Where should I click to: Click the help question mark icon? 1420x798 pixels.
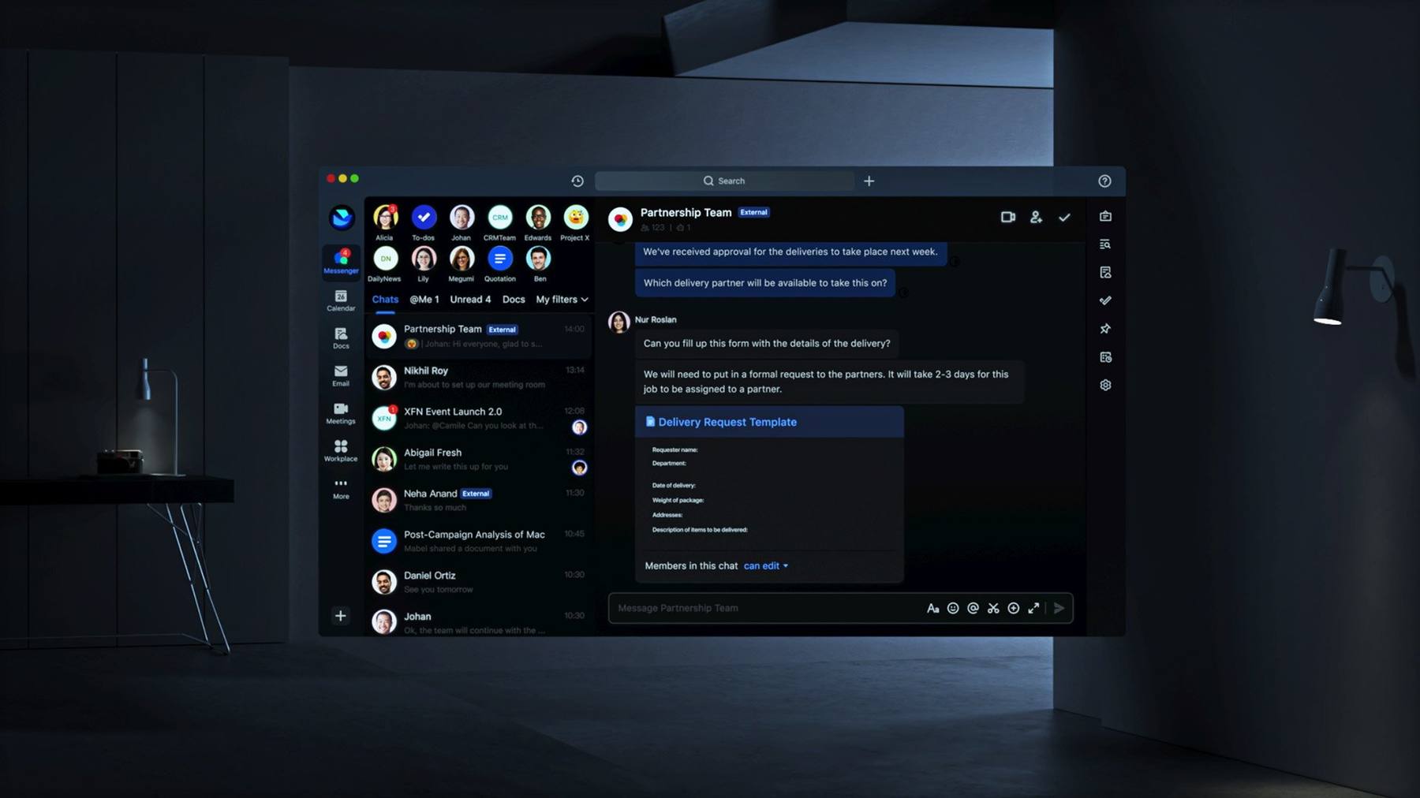click(1104, 181)
